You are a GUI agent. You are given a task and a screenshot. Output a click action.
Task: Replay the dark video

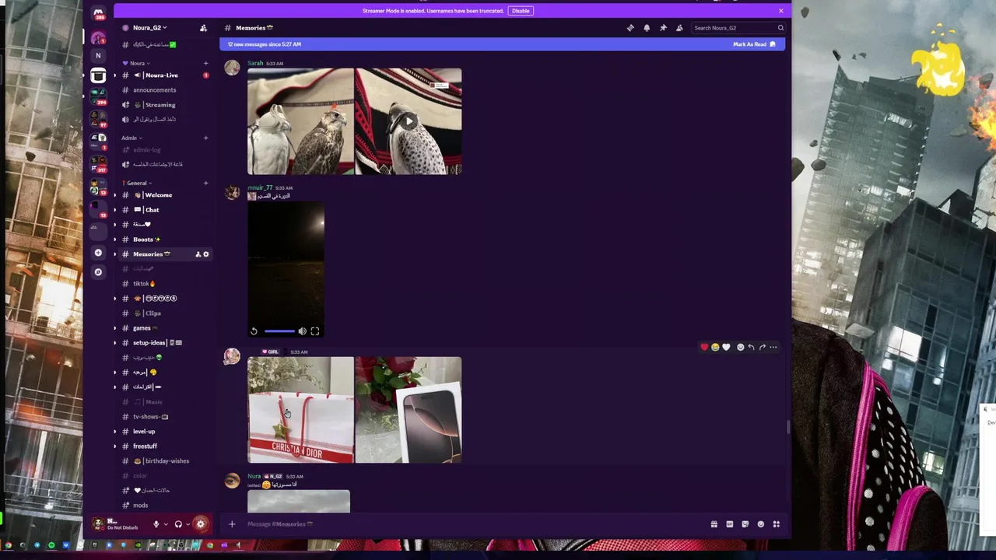(254, 331)
